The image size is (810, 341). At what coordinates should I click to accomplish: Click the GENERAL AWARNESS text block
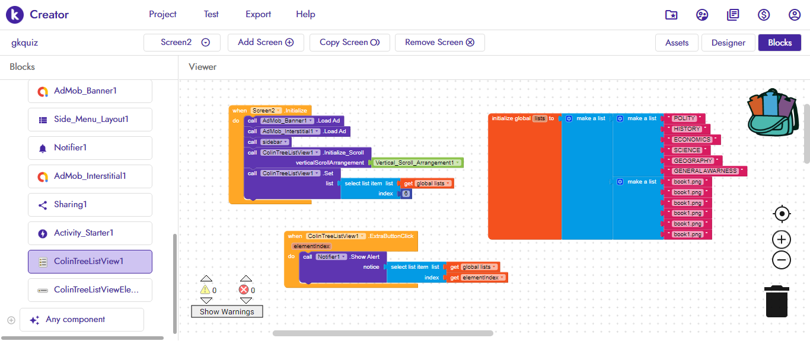[706, 171]
